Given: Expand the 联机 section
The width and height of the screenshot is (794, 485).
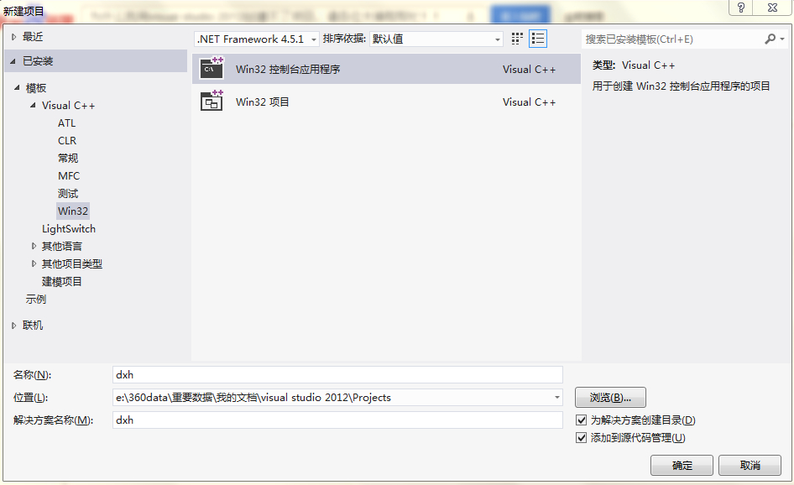Looking at the screenshot, I should [13, 326].
